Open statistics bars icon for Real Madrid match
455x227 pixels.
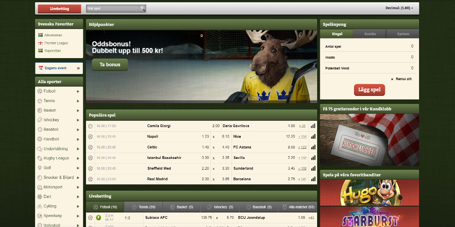[x=313, y=179]
